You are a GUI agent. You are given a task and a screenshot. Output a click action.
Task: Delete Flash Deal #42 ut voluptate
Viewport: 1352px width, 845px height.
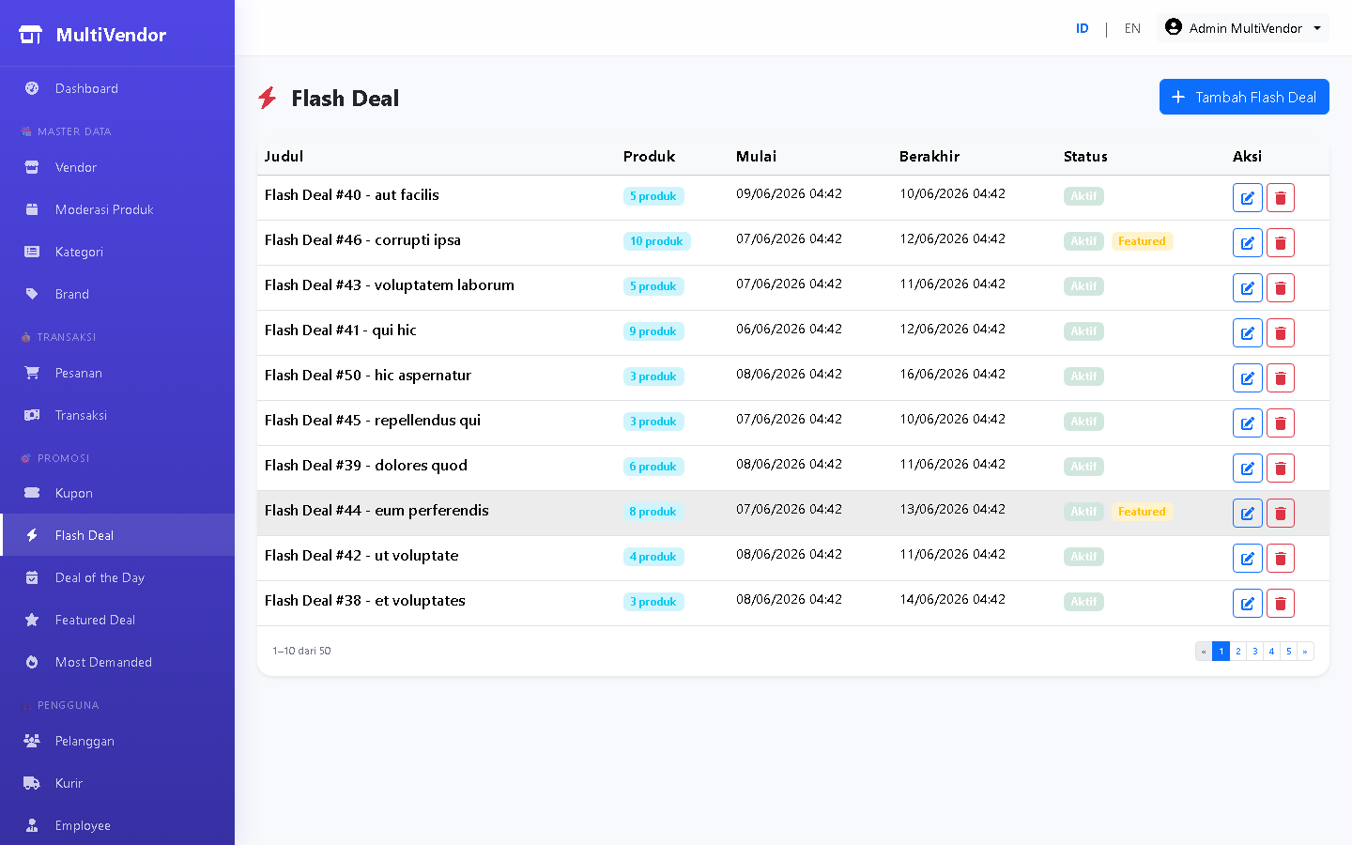point(1281,559)
